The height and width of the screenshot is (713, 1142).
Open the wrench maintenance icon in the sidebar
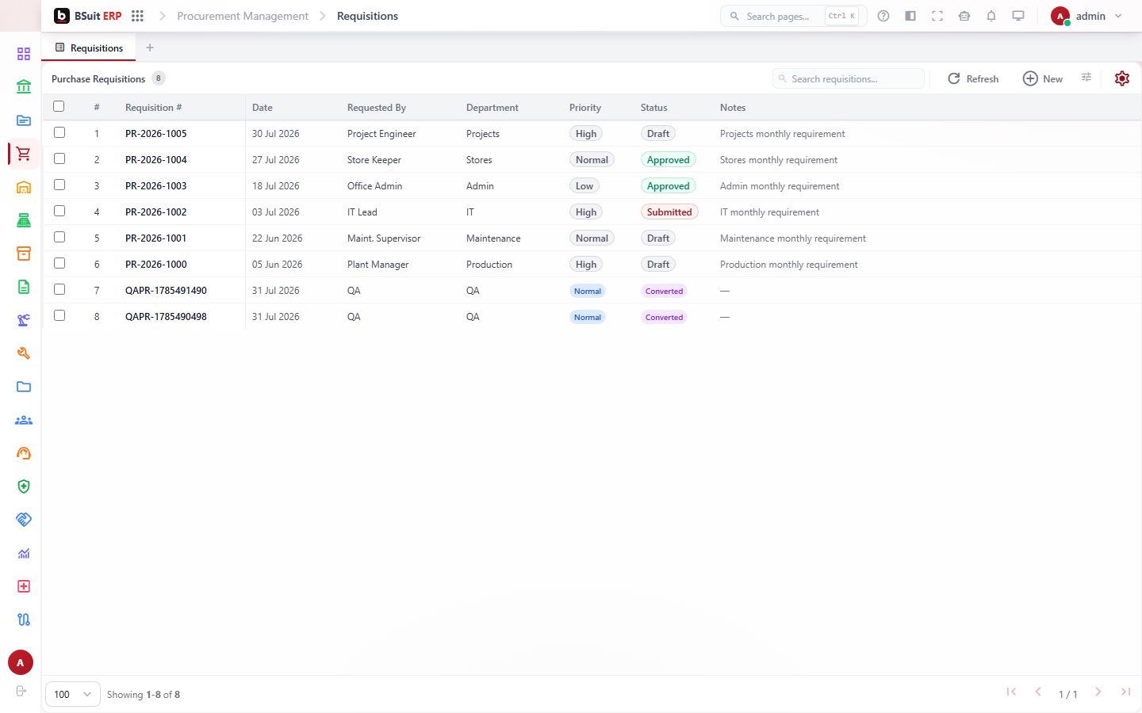[x=24, y=353]
